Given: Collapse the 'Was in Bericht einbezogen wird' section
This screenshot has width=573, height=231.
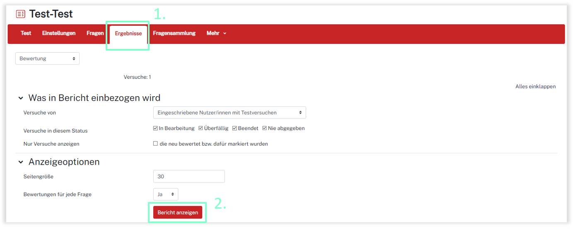Looking at the screenshot, I should coord(21,98).
